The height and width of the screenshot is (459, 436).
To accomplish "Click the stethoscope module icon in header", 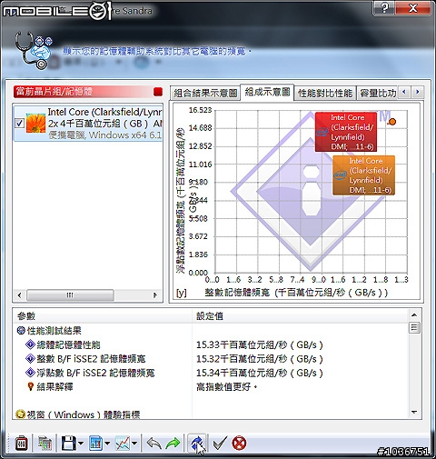I will (x=34, y=51).
